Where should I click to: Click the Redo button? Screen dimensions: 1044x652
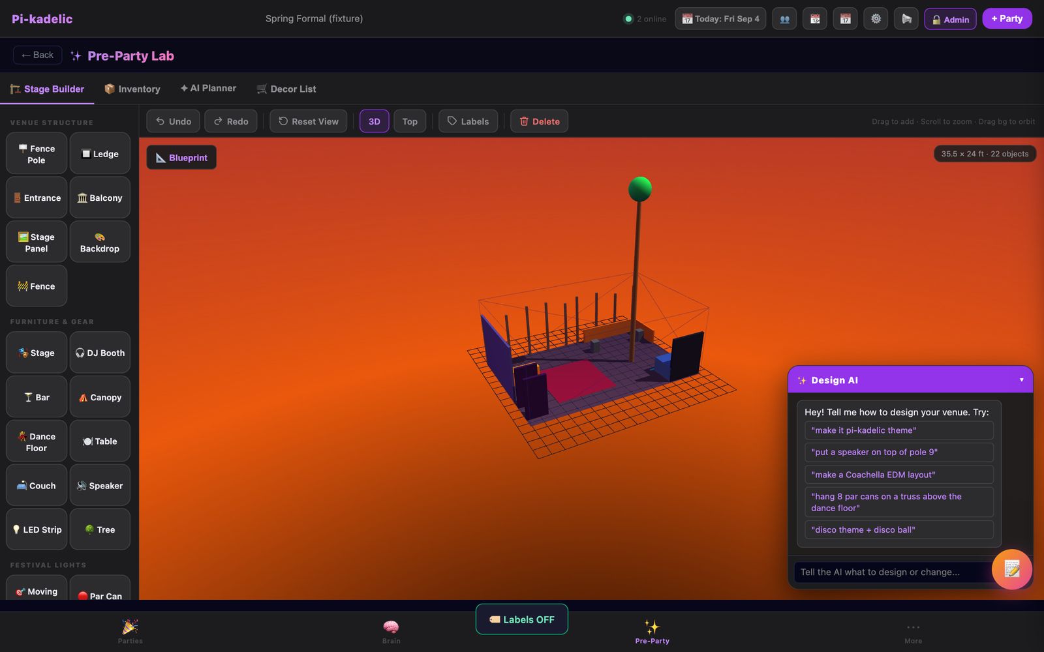[x=231, y=121]
